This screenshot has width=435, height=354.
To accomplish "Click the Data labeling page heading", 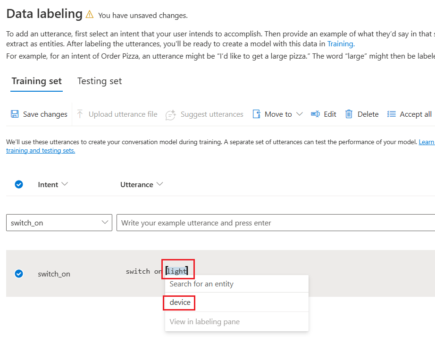I will (x=44, y=14).
